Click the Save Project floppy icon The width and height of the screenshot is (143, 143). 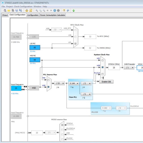click(17, 10)
